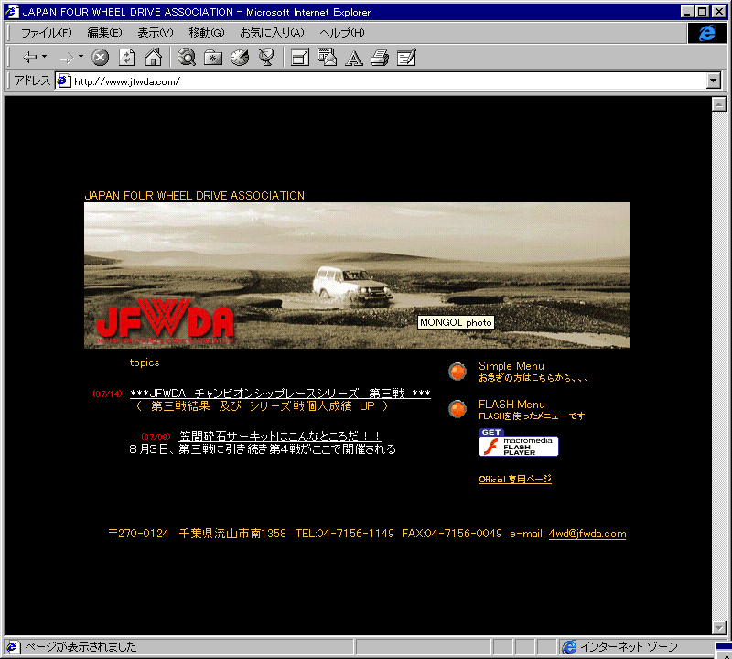Print the page with the printer icon

tap(380, 58)
